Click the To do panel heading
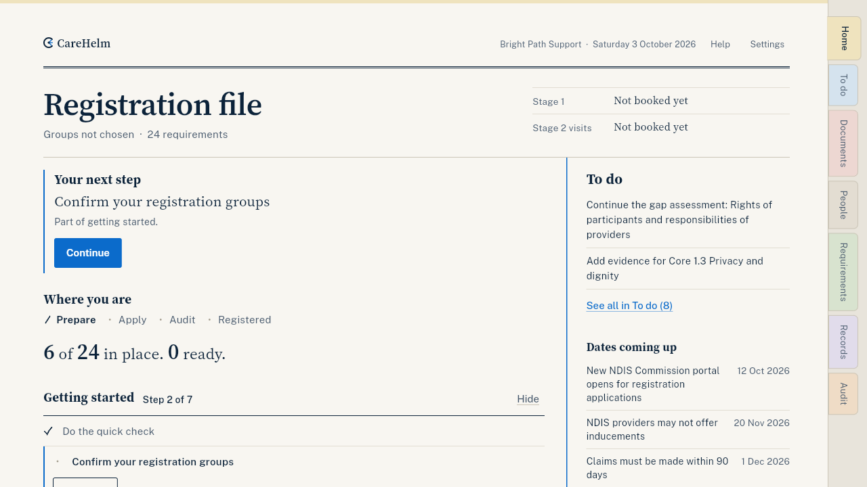 pos(604,179)
